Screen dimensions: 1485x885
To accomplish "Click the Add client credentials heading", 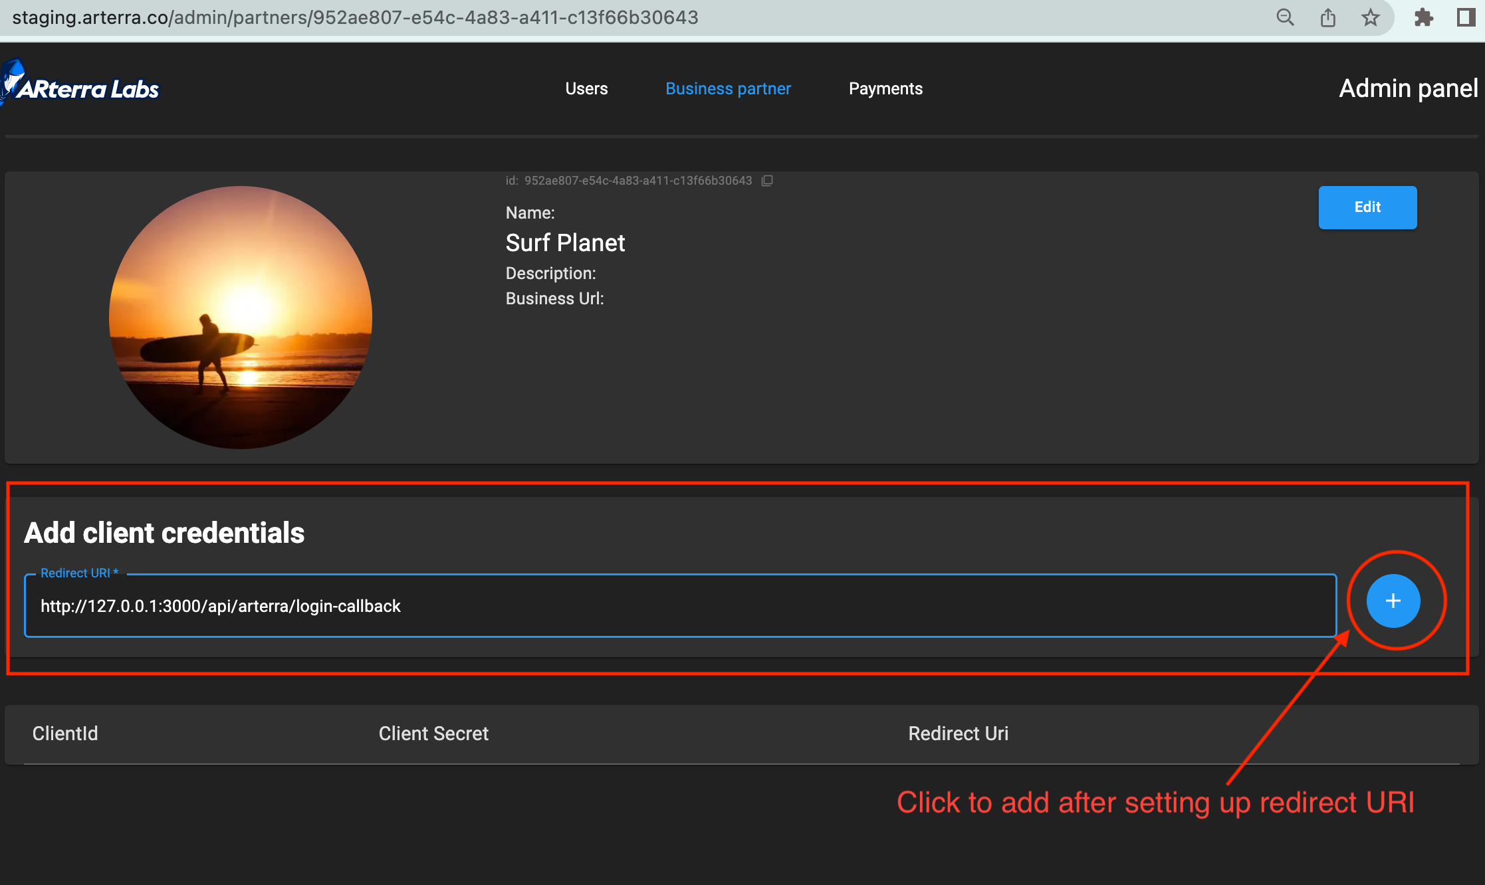I will 164,532.
